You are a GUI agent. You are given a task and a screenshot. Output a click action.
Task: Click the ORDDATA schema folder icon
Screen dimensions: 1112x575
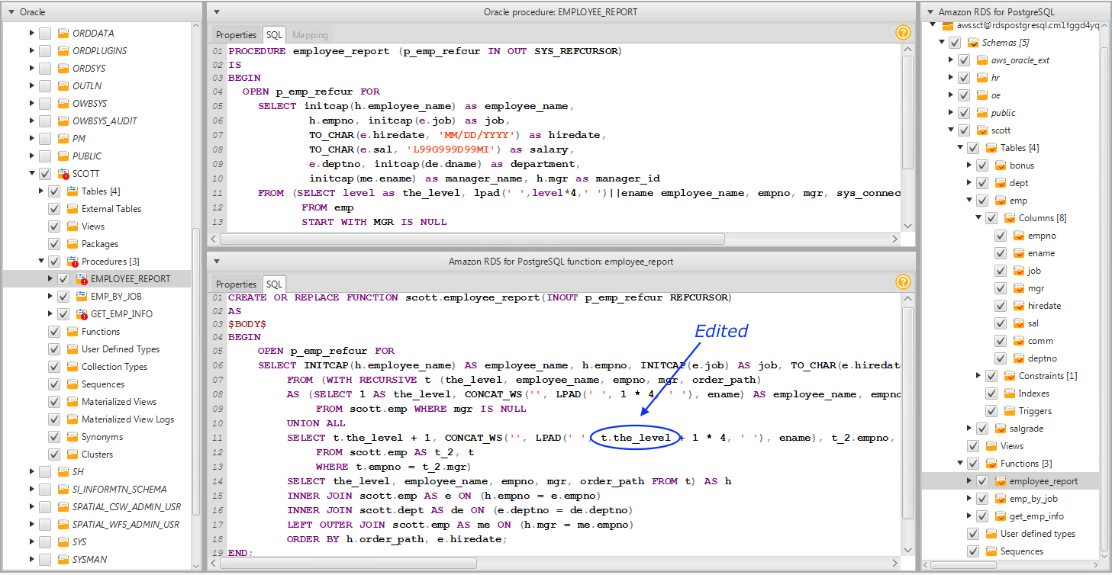[x=63, y=34]
